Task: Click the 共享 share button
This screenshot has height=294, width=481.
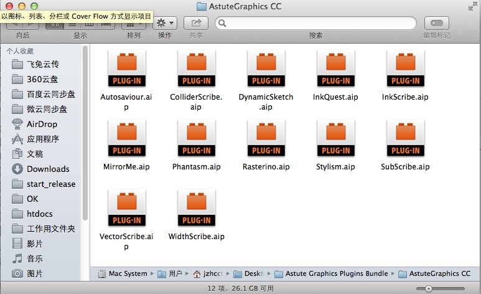Action: click(196, 23)
